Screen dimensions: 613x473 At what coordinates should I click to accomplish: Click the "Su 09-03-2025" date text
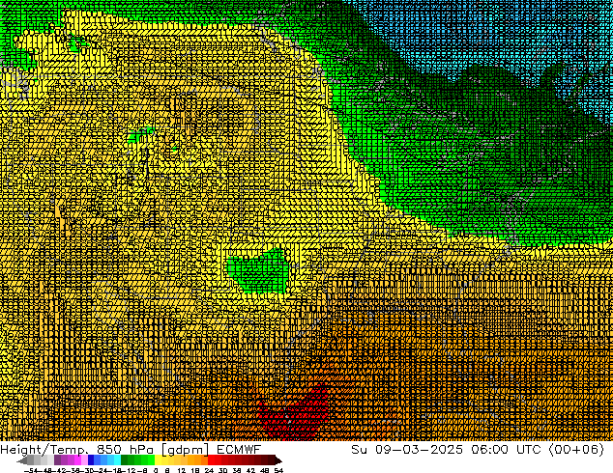point(407,450)
